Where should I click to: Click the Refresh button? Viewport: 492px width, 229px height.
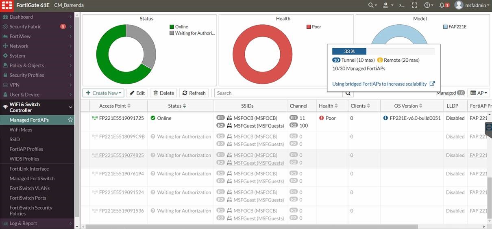194,93
